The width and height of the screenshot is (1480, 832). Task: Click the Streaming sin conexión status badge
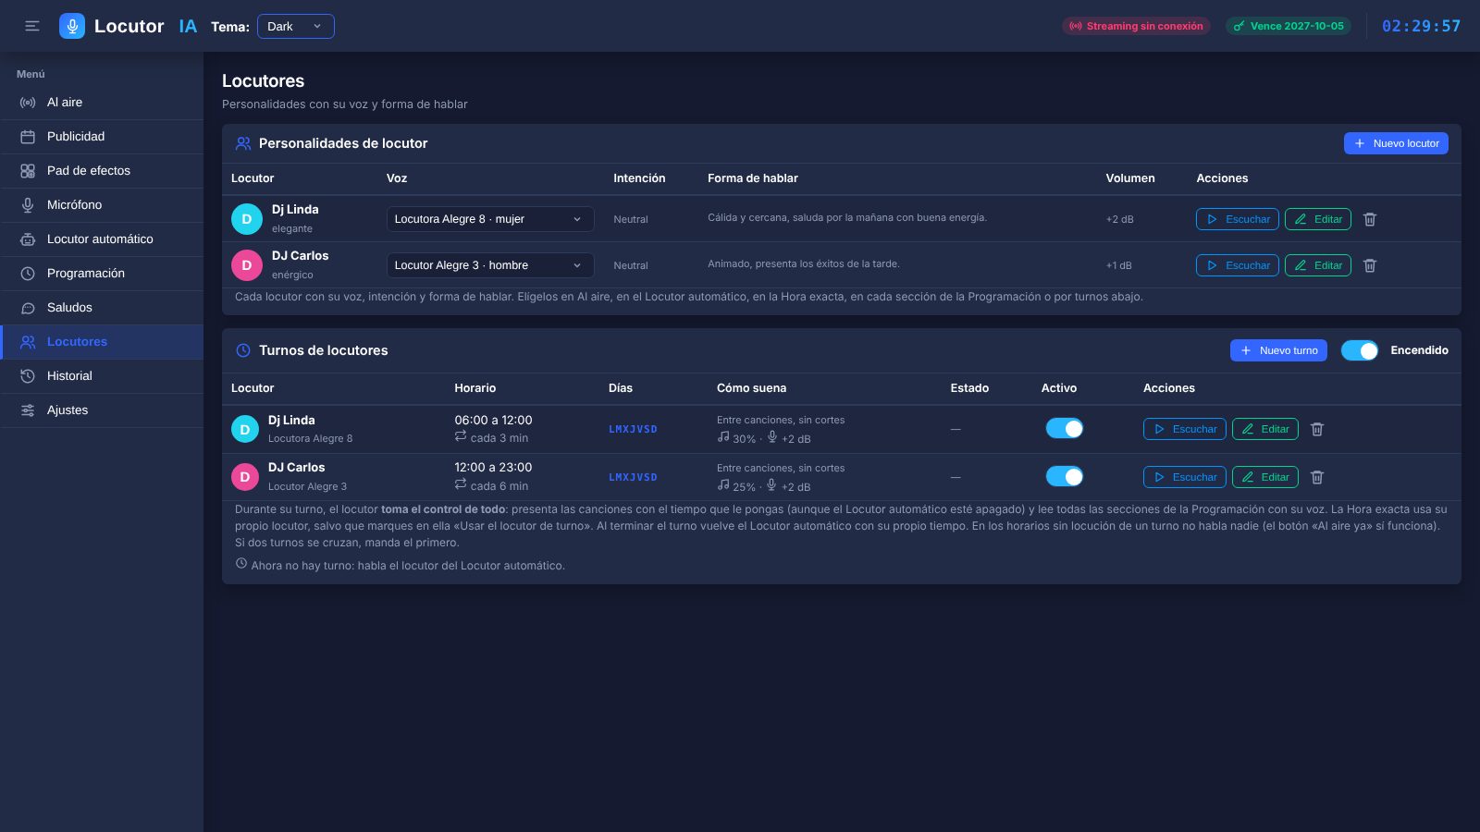point(1136,26)
